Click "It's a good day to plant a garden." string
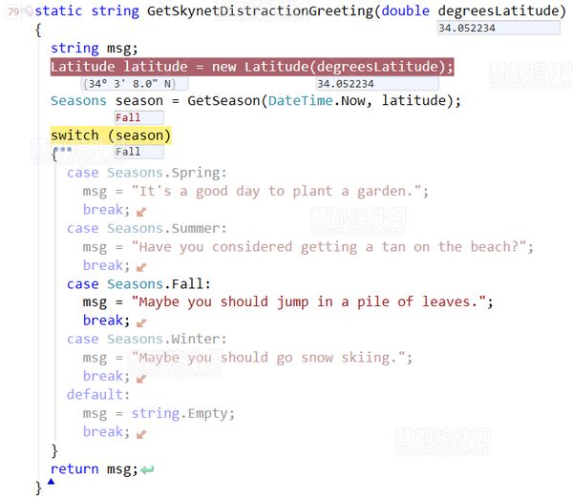573x497 pixels. (277, 191)
